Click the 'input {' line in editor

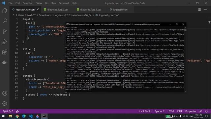28,19
